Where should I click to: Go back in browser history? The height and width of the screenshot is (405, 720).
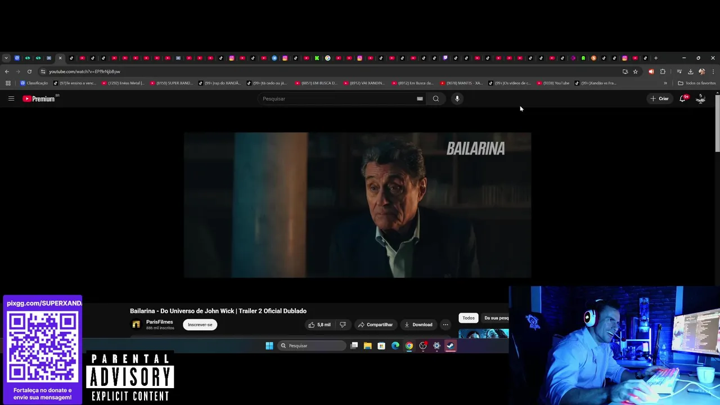point(7,71)
